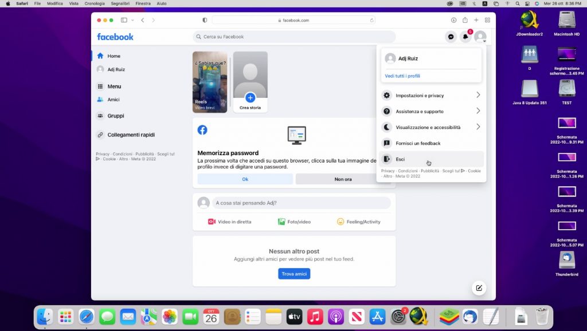Click the Amici friends icon
The height and width of the screenshot is (331, 587).
100,100
